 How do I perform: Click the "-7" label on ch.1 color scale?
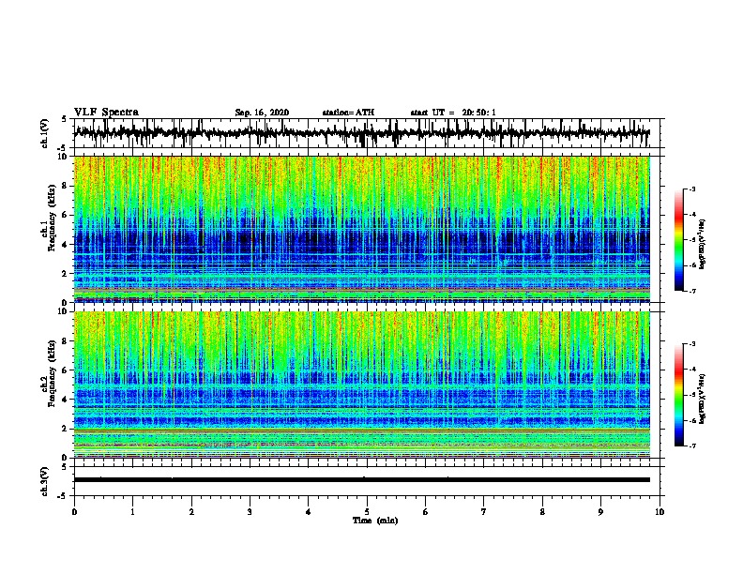click(x=692, y=291)
